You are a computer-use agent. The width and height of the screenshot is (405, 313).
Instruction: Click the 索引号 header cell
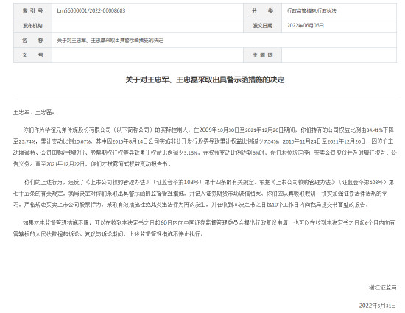click(32, 10)
